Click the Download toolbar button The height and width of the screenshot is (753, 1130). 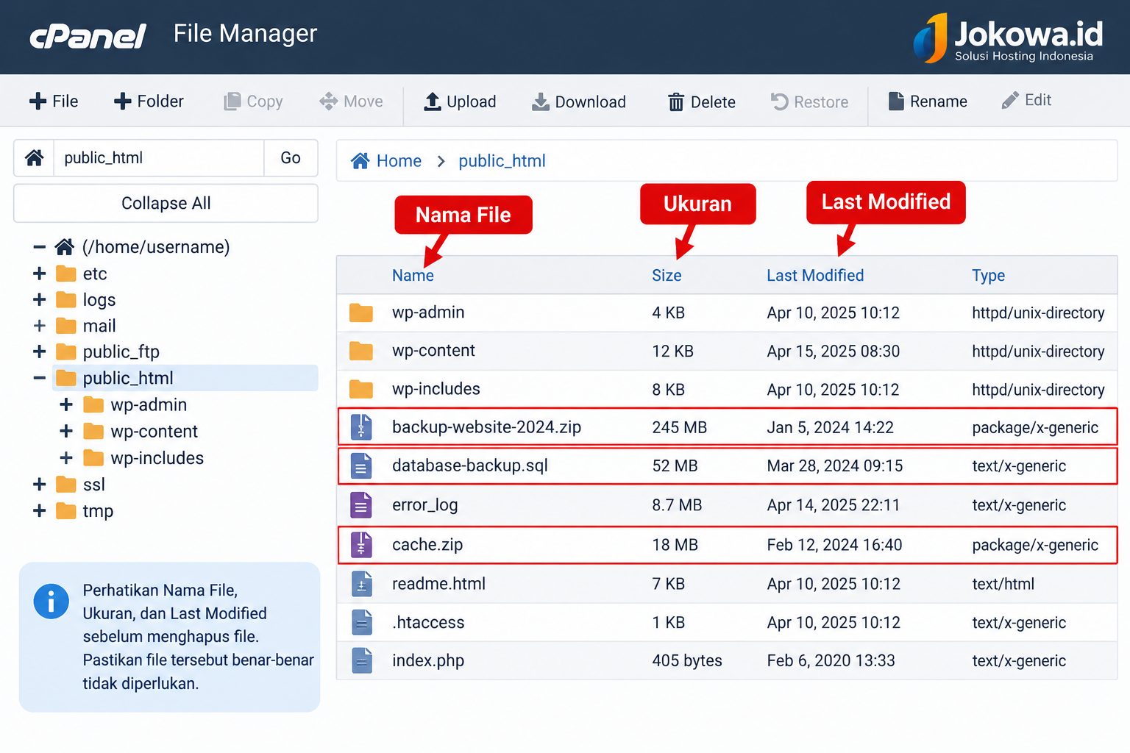(579, 101)
